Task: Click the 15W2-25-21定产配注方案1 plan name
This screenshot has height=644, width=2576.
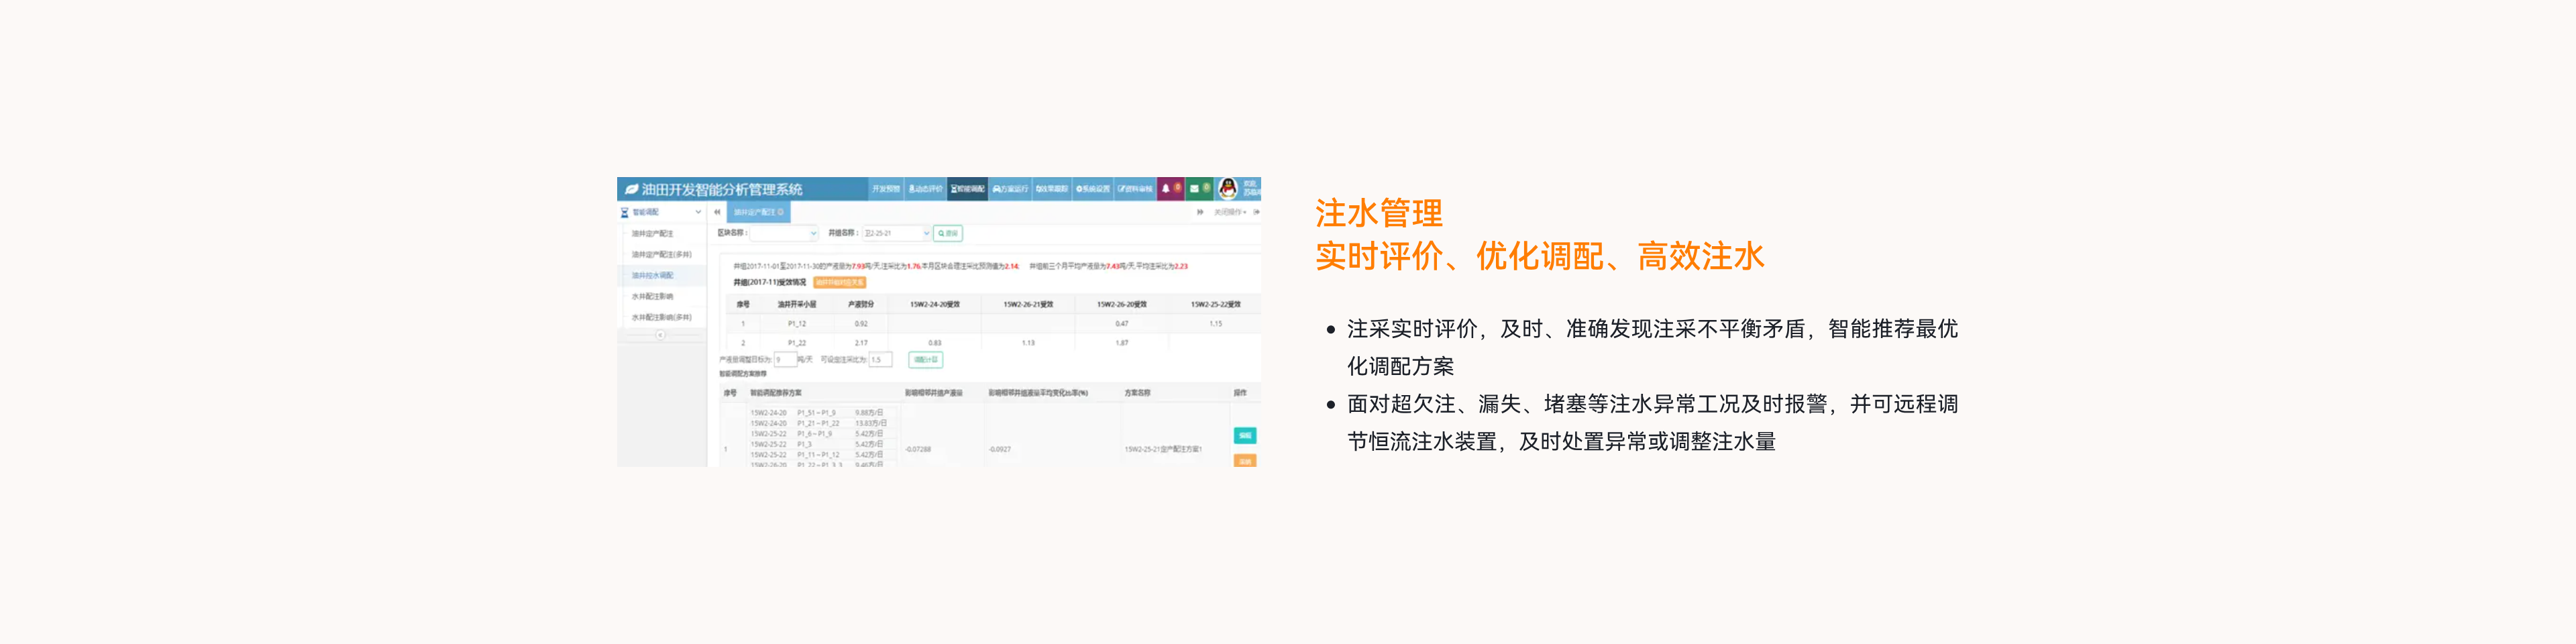Action: [1163, 450]
